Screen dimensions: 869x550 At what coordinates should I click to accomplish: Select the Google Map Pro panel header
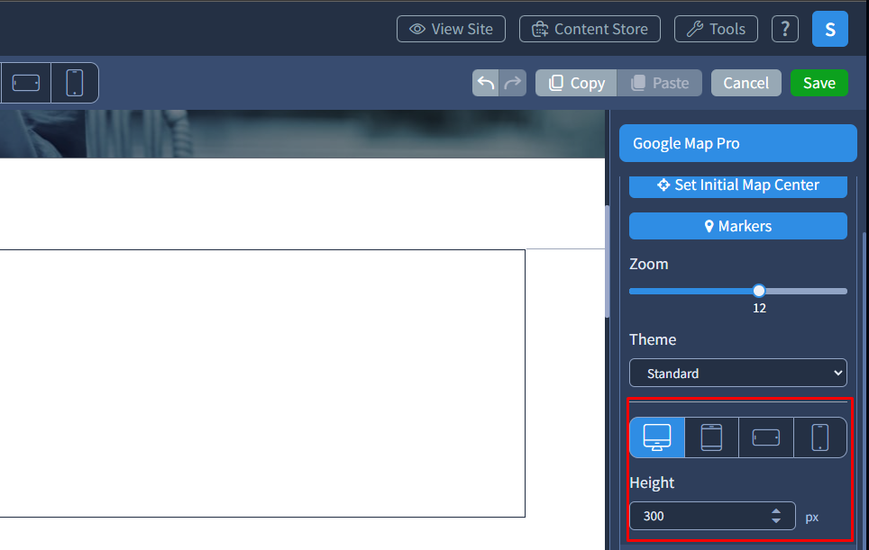click(x=737, y=143)
